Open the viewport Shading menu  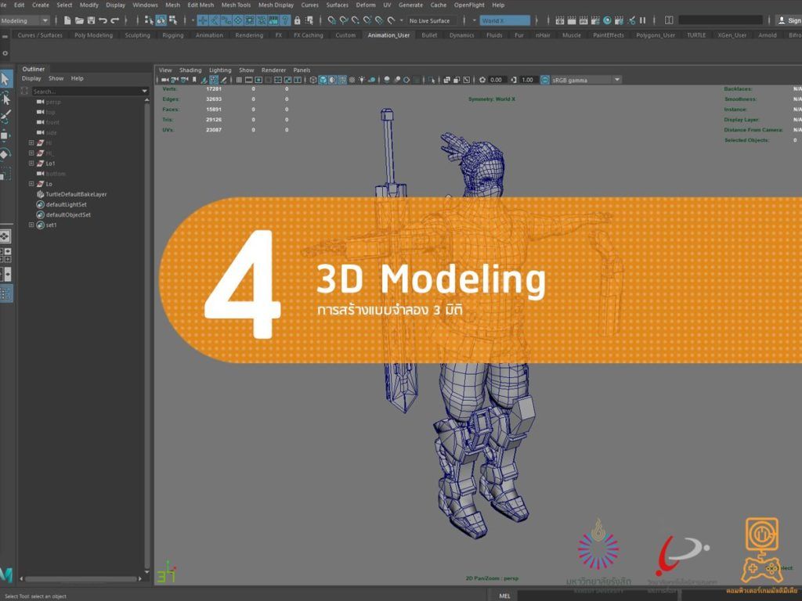point(190,70)
